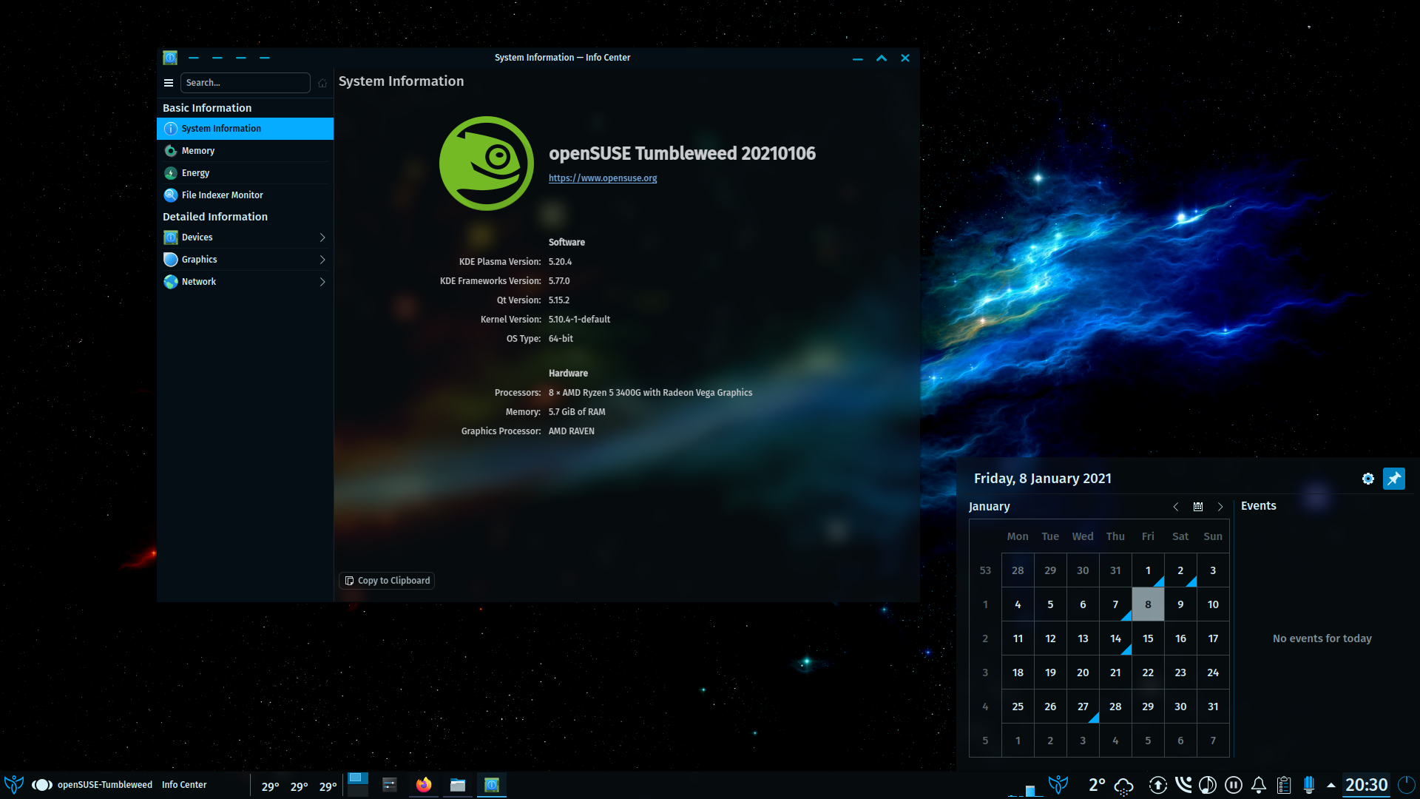The width and height of the screenshot is (1420, 799).
Task: Go to next month in calendar
Action: (x=1220, y=507)
